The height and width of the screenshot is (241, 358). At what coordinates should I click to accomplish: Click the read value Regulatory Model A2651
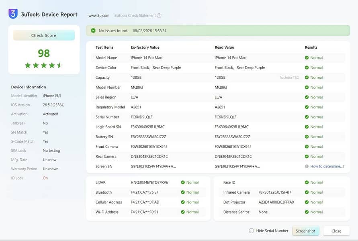click(x=220, y=107)
